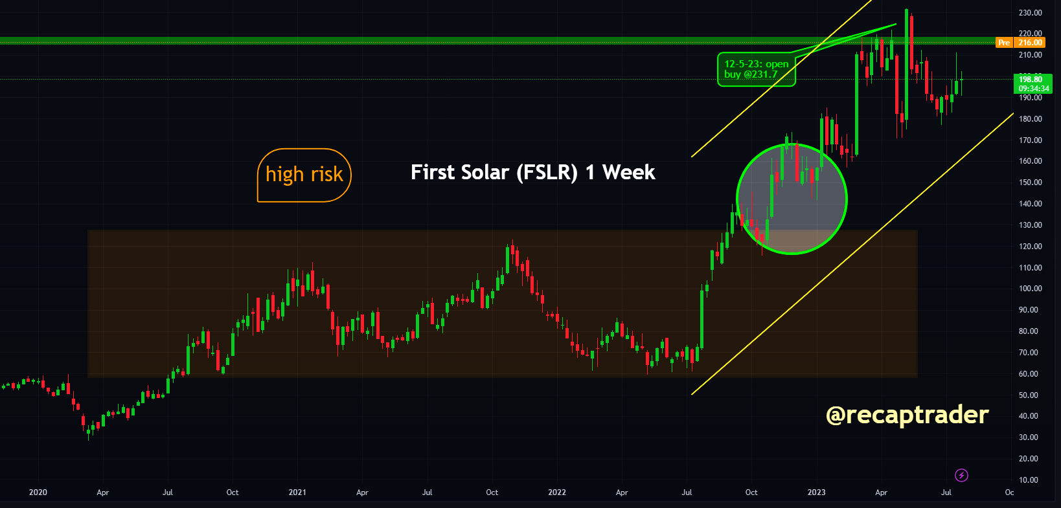The width and height of the screenshot is (1061, 508).
Task: Click the 150.00 price axis label
Action: [1030, 182]
